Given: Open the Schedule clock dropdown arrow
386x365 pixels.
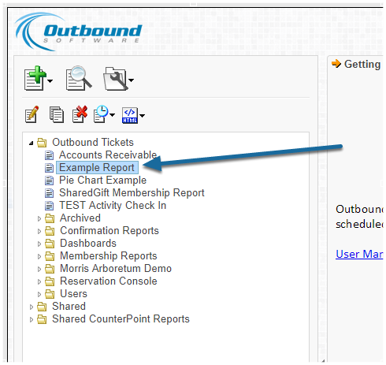Looking at the screenshot, I should [x=112, y=115].
